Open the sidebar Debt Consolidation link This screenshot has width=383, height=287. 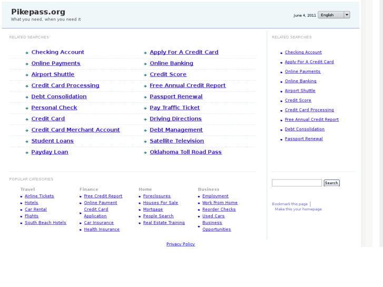coord(305,129)
